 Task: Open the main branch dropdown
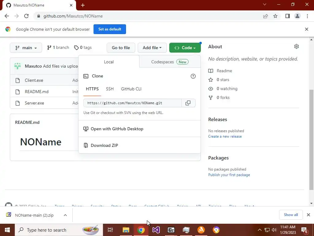tap(26, 48)
